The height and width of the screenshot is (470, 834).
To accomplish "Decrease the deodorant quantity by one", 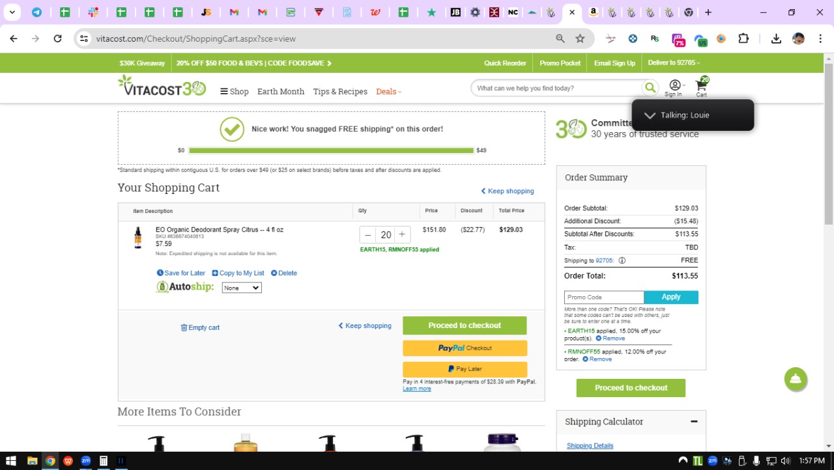I will coord(368,235).
